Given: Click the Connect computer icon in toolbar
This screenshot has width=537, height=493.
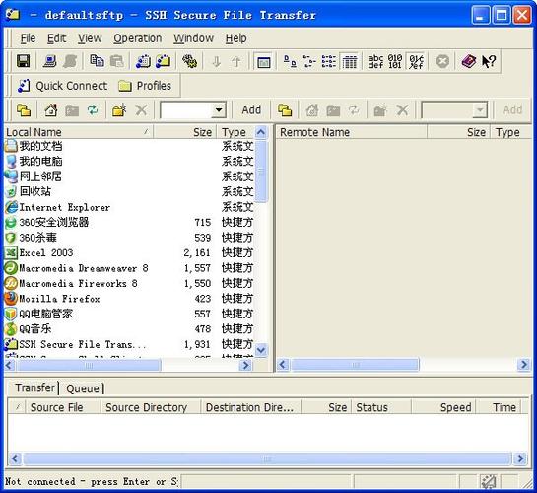Looking at the screenshot, I should pos(49,62).
